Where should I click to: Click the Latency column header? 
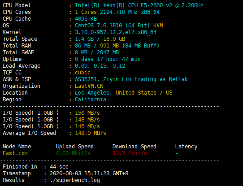[x=186, y=147]
